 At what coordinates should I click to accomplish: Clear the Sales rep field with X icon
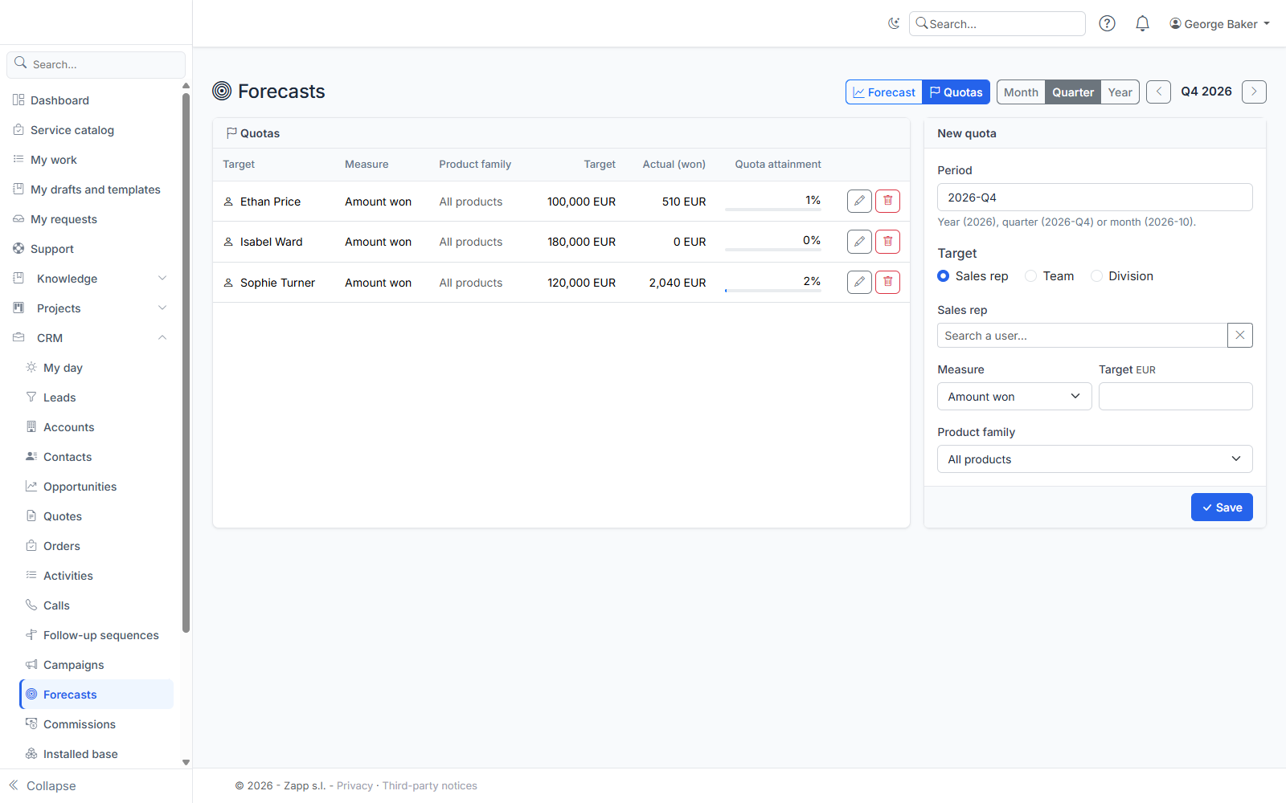coord(1240,336)
